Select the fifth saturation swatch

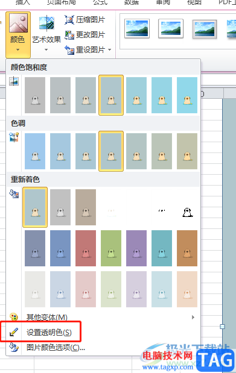point(136,95)
